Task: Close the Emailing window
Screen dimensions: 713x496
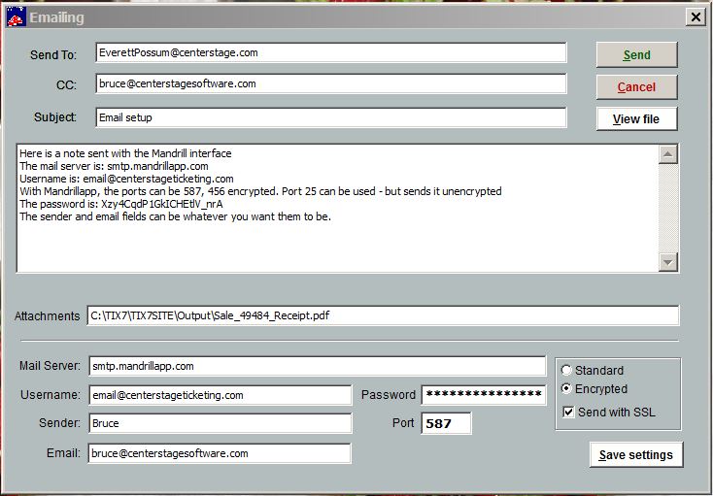Action: coord(696,17)
